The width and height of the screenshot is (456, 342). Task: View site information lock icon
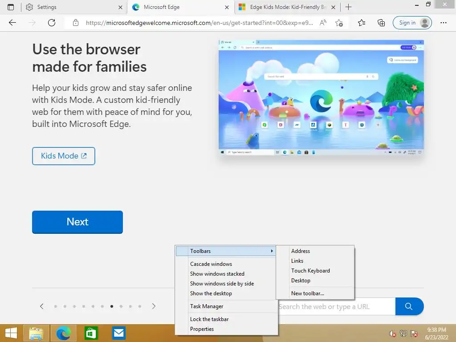[x=76, y=23]
